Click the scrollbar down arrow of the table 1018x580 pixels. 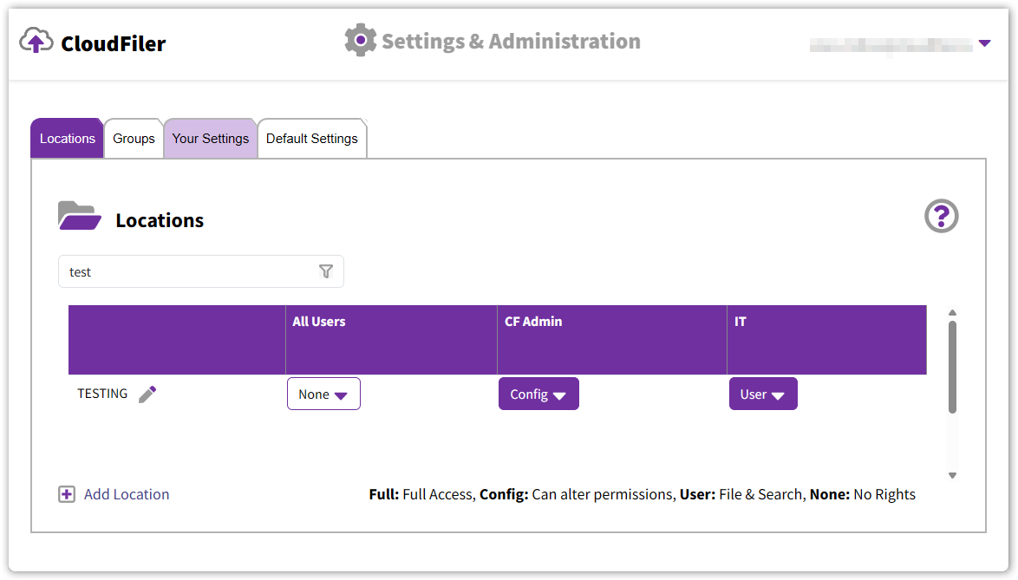pyautogui.click(x=952, y=475)
